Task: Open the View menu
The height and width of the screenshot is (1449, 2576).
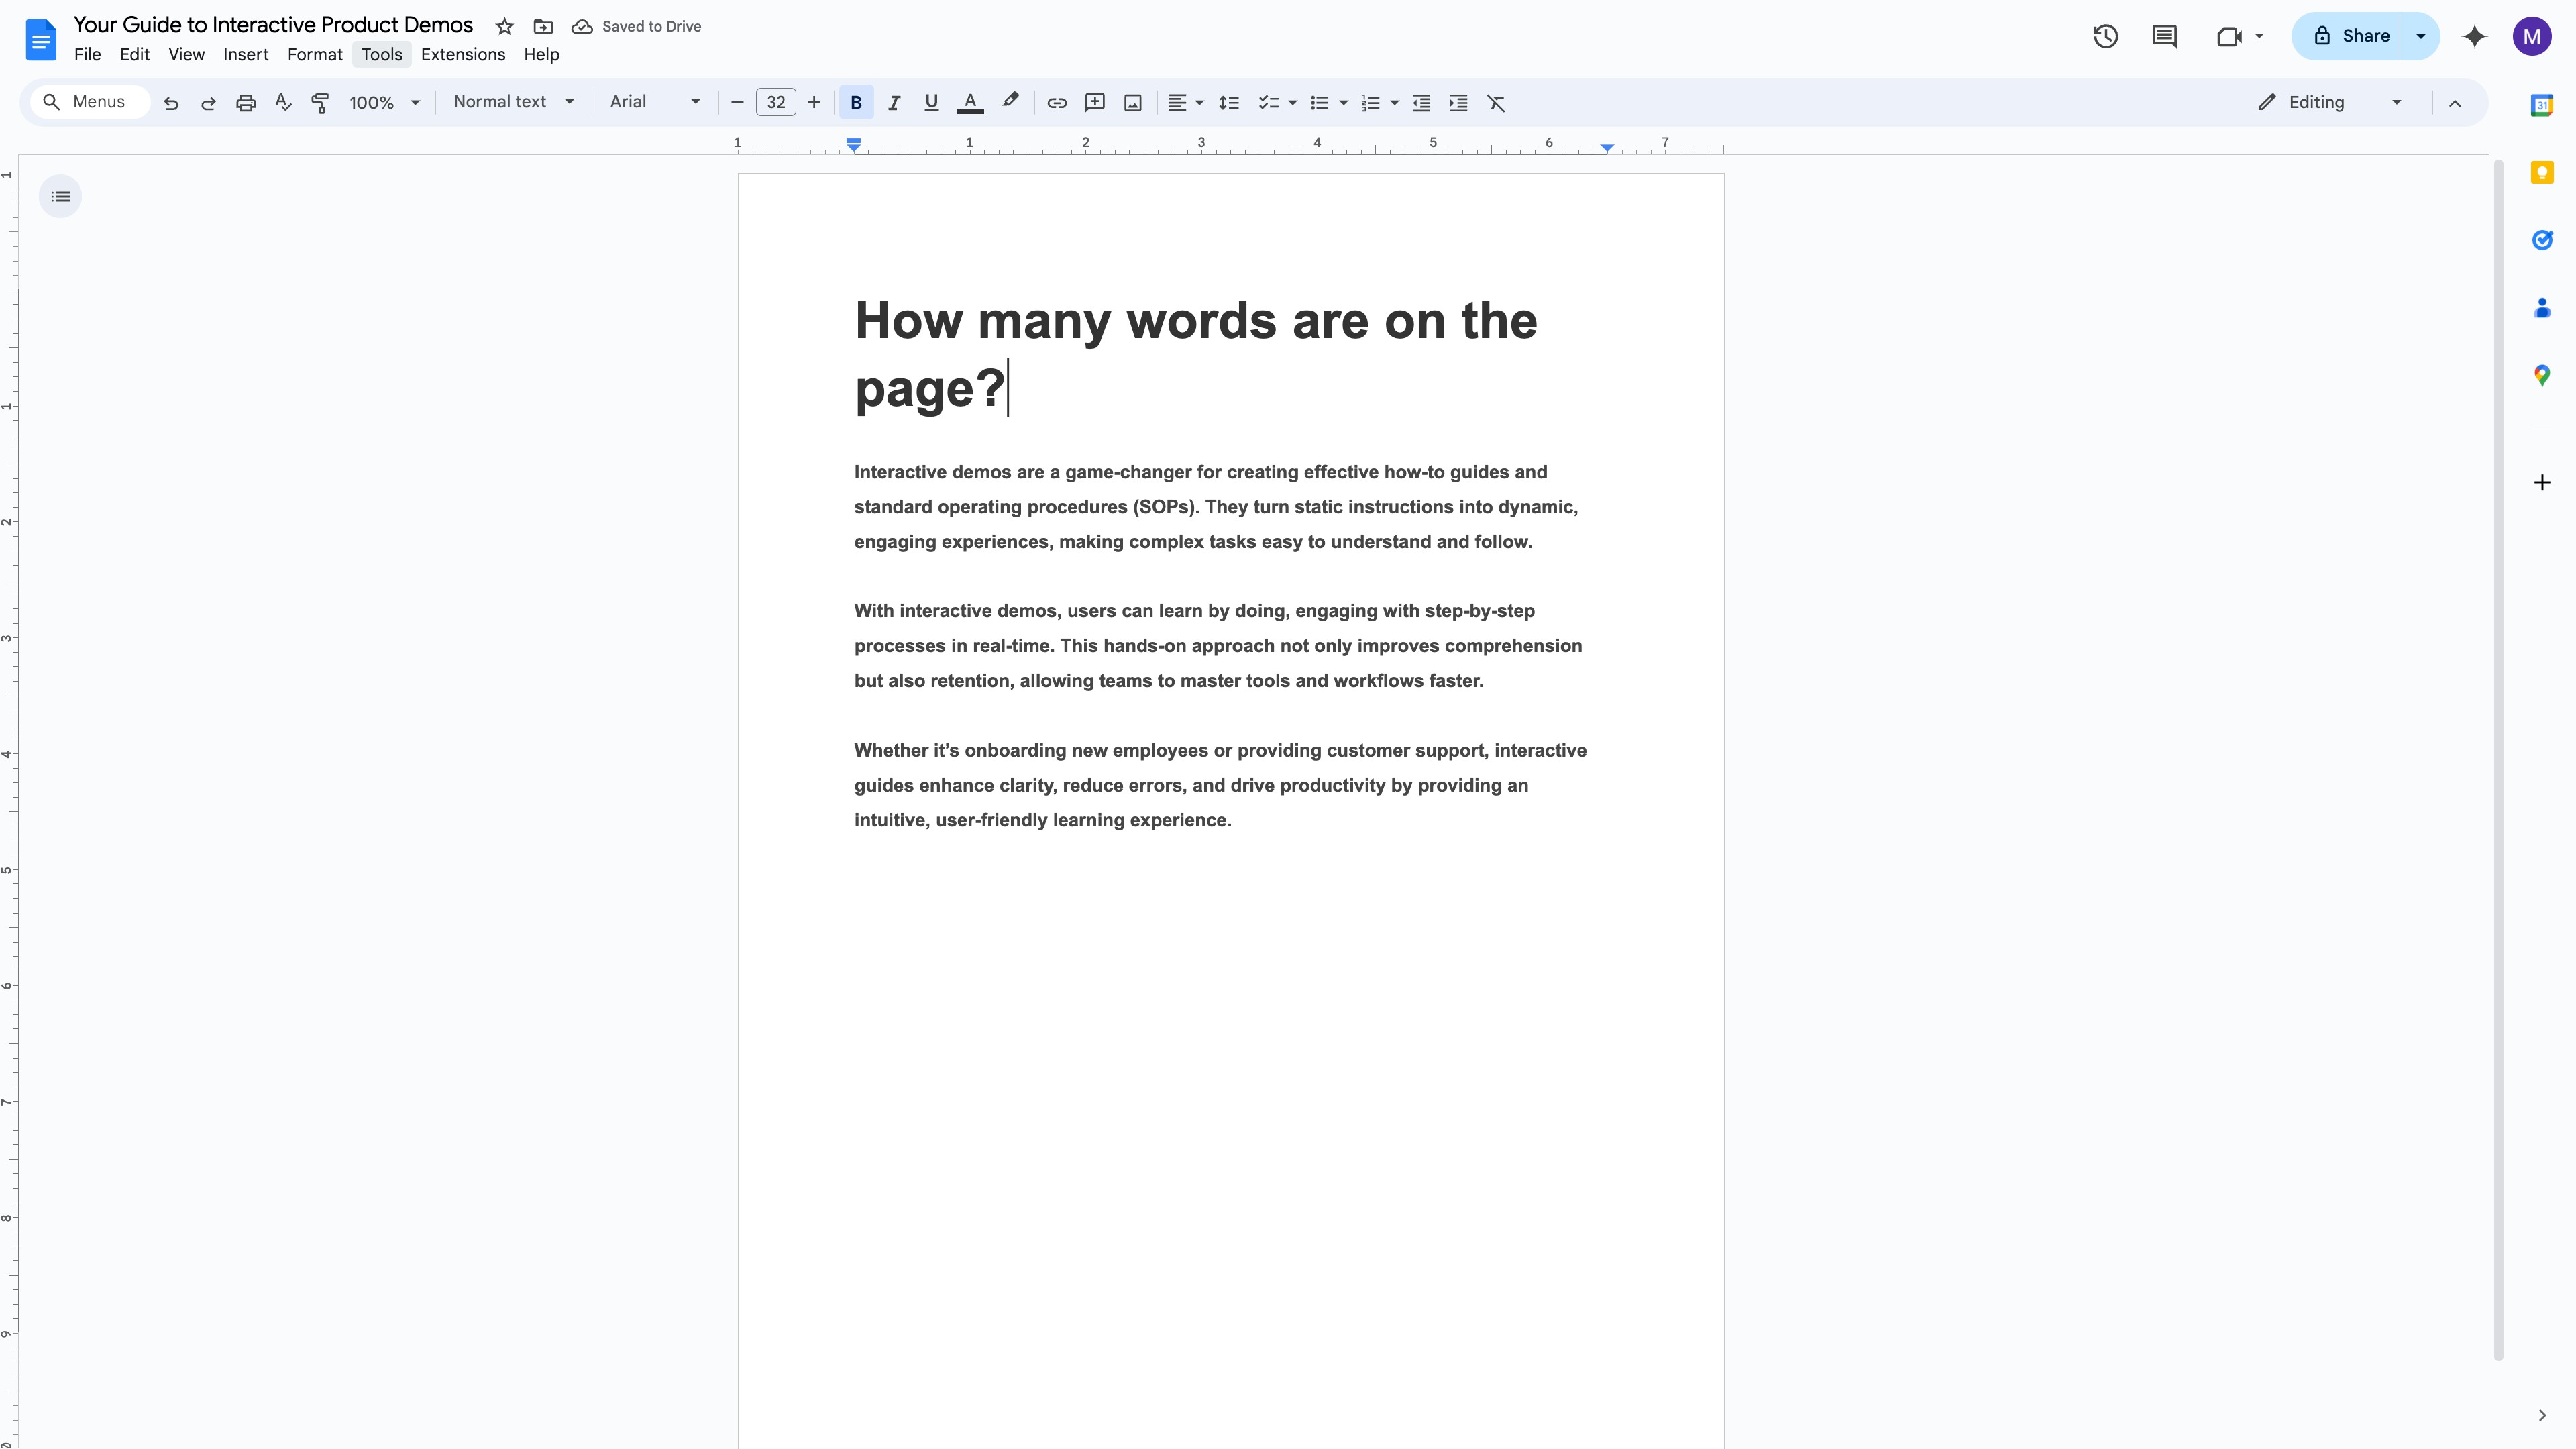Action: pyautogui.click(x=186, y=55)
